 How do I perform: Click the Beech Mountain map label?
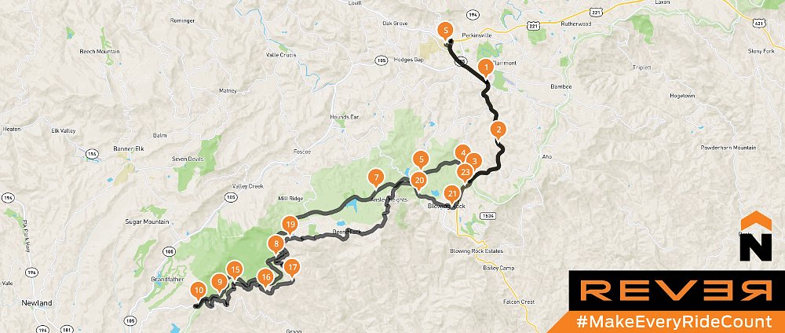(99, 52)
